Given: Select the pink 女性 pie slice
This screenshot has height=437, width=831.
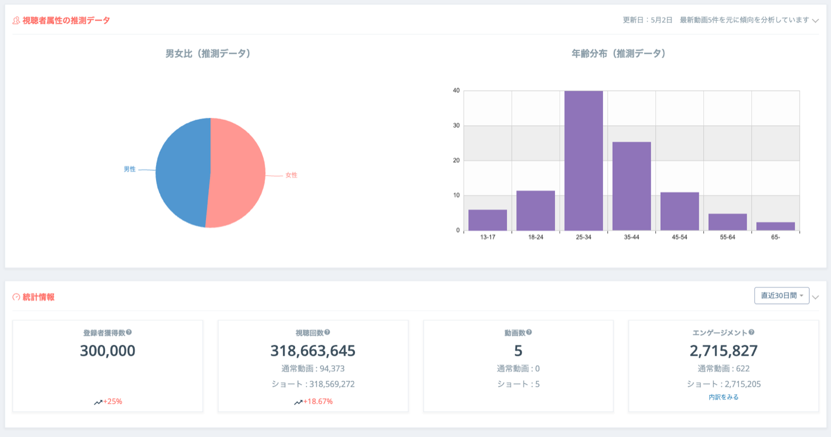Looking at the screenshot, I should [237, 173].
